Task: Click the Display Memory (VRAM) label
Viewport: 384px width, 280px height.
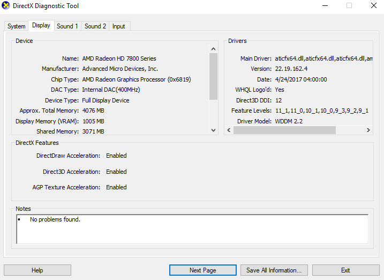Action: tap(47, 121)
